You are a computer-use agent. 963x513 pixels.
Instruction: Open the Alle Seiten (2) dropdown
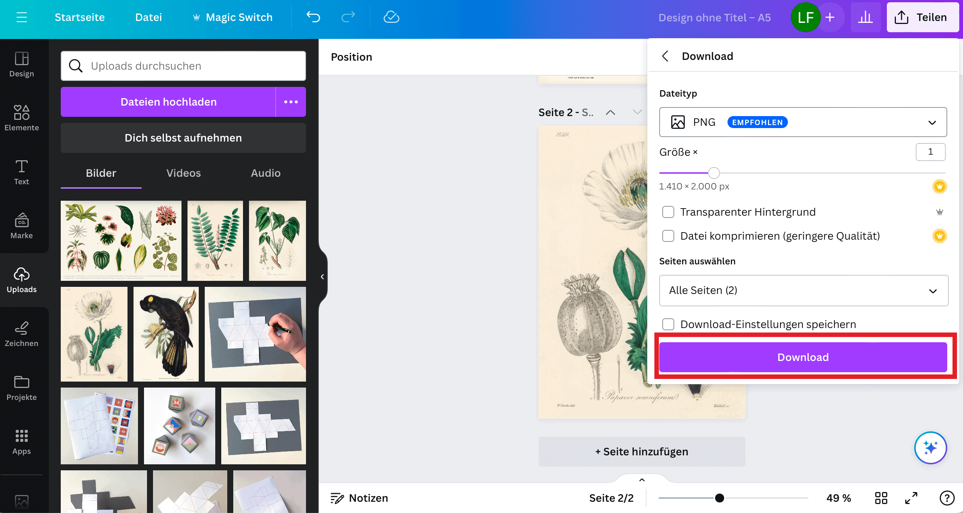coord(804,291)
